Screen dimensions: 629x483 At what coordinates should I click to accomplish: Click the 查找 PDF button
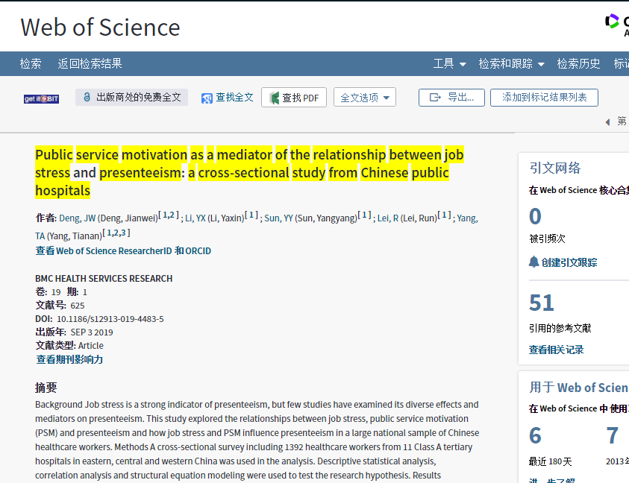[294, 98]
